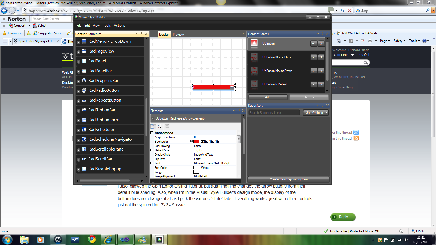Image resolution: width=436 pixels, height=245 pixels.
Task: Open the IE Home icon
Action: [339, 41]
